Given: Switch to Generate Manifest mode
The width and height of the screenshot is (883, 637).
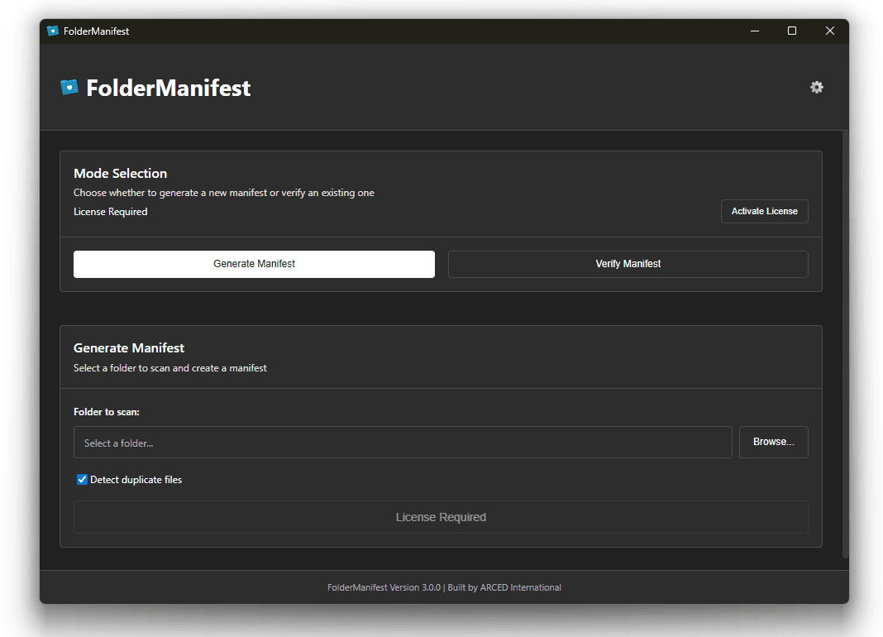Looking at the screenshot, I should (254, 264).
